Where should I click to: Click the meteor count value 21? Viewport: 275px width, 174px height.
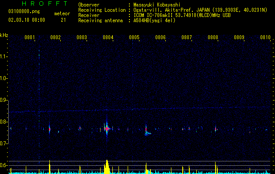[63, 20]
